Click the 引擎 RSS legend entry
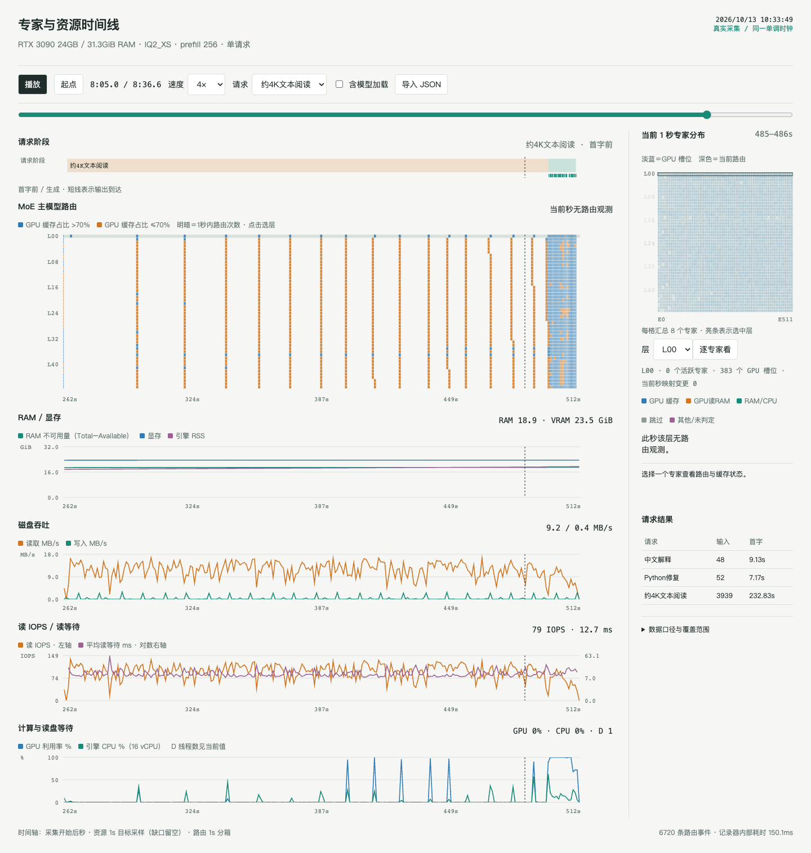 click(x=186, y=436)
